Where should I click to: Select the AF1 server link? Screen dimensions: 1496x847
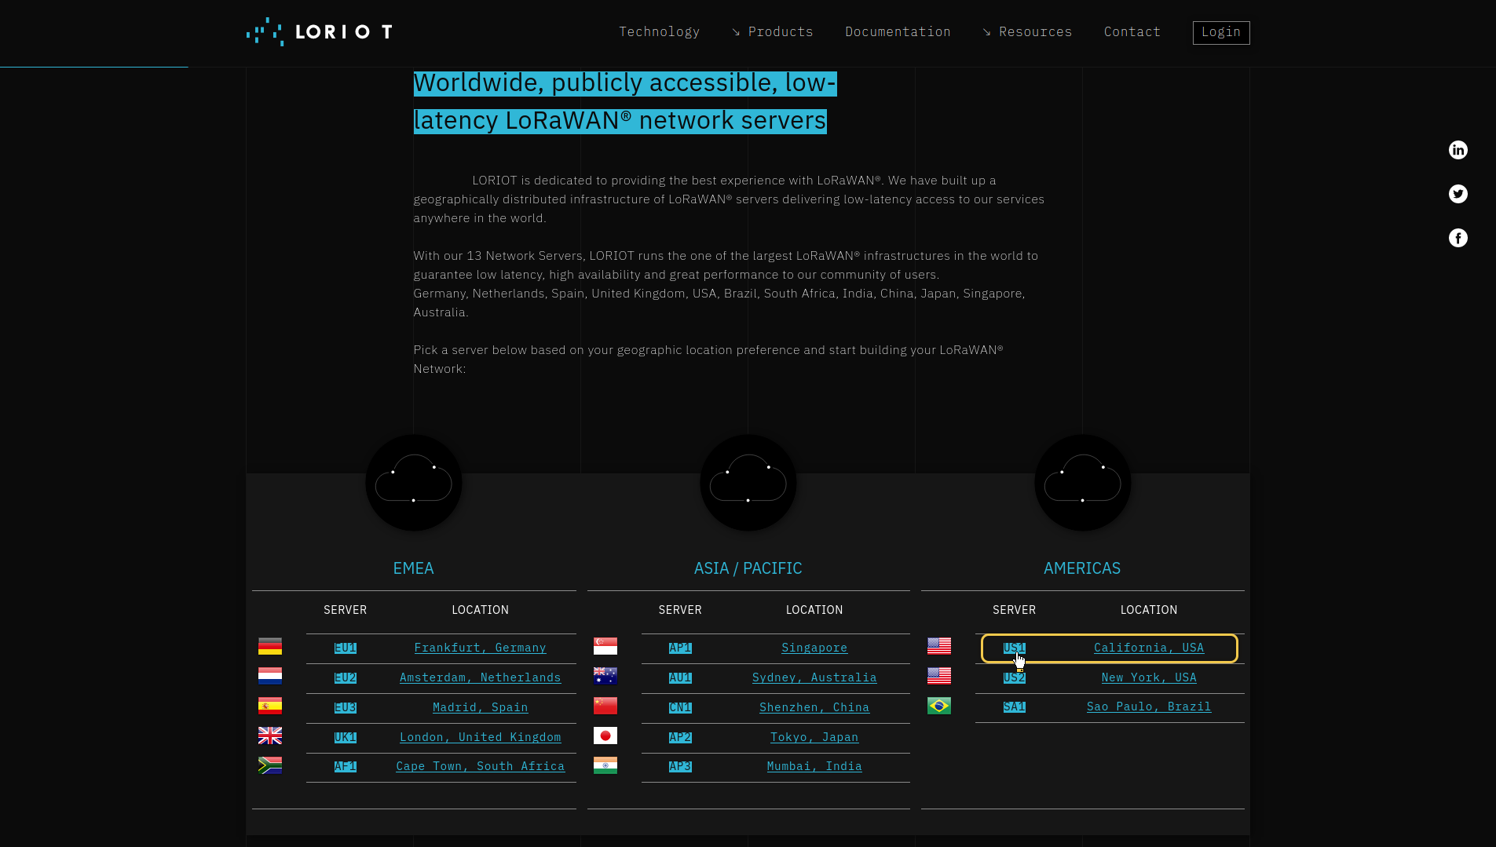pyautogui.click(x=346, y=766)
